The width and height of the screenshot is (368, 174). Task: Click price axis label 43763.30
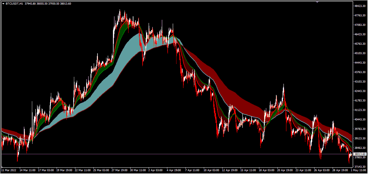click(x=359, y=72)
